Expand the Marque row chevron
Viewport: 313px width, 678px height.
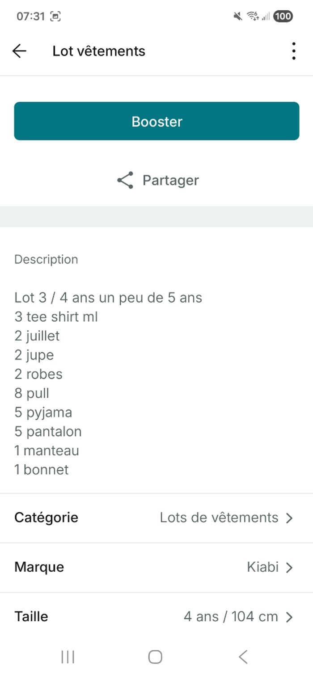[x=289, y=568]
